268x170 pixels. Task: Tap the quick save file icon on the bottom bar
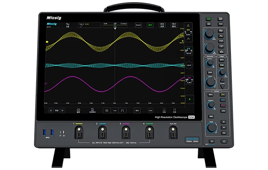(92, 110)
